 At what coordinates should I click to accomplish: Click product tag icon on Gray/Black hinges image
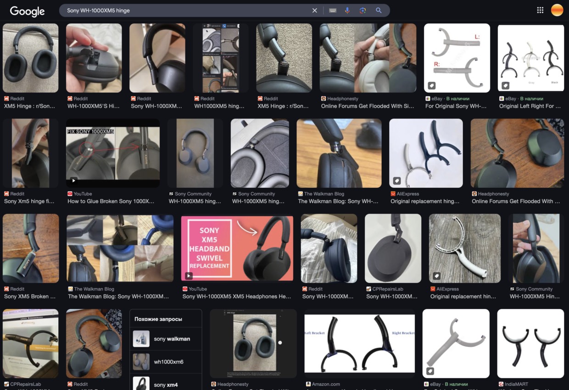(505, 86)
